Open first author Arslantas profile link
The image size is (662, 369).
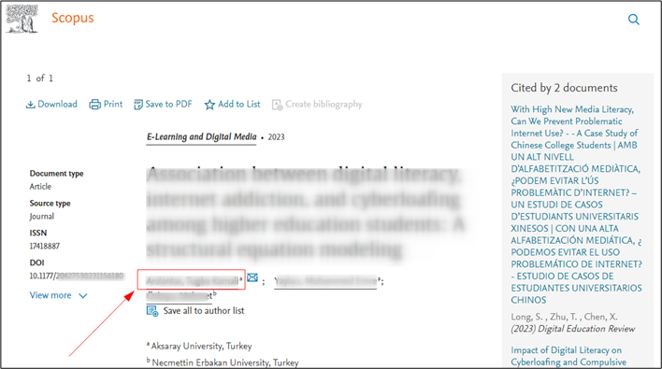click(x=192, y=281)
